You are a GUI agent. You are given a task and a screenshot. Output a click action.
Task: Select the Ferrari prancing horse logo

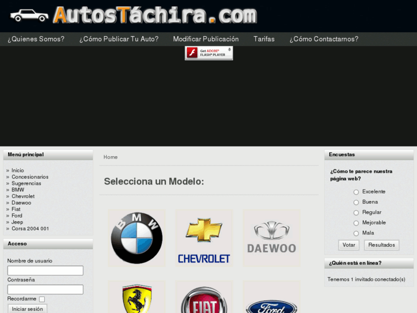click(x=137, y=297)
